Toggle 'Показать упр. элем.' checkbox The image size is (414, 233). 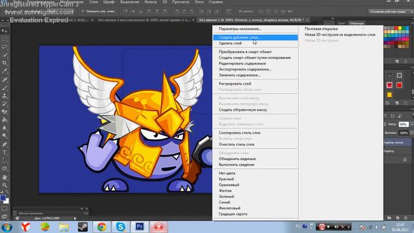(83, 12)
